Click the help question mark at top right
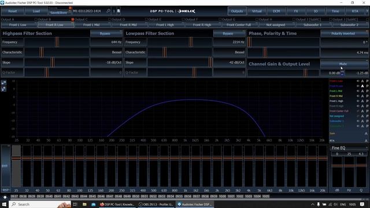 click(368, 11)
